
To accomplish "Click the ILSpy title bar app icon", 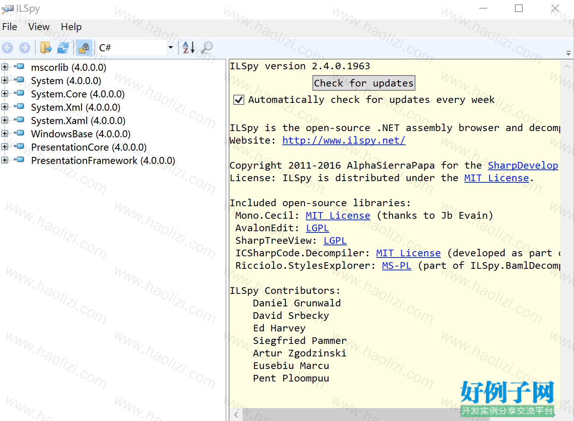I will 7,9.
